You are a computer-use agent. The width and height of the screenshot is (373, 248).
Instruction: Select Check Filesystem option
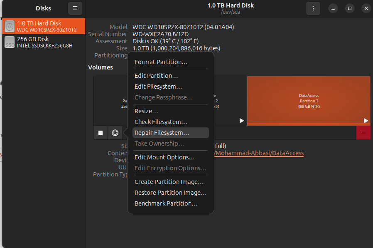161,122
